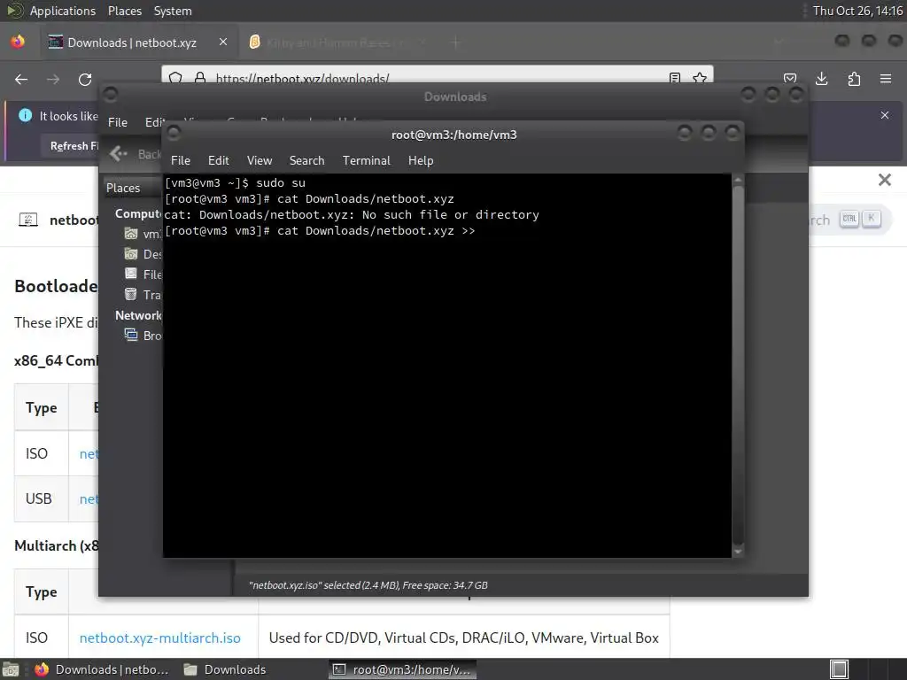
Task: Open Firefox extensions puzzle icon
Action: pyautogui.click(x=854, y=79)
